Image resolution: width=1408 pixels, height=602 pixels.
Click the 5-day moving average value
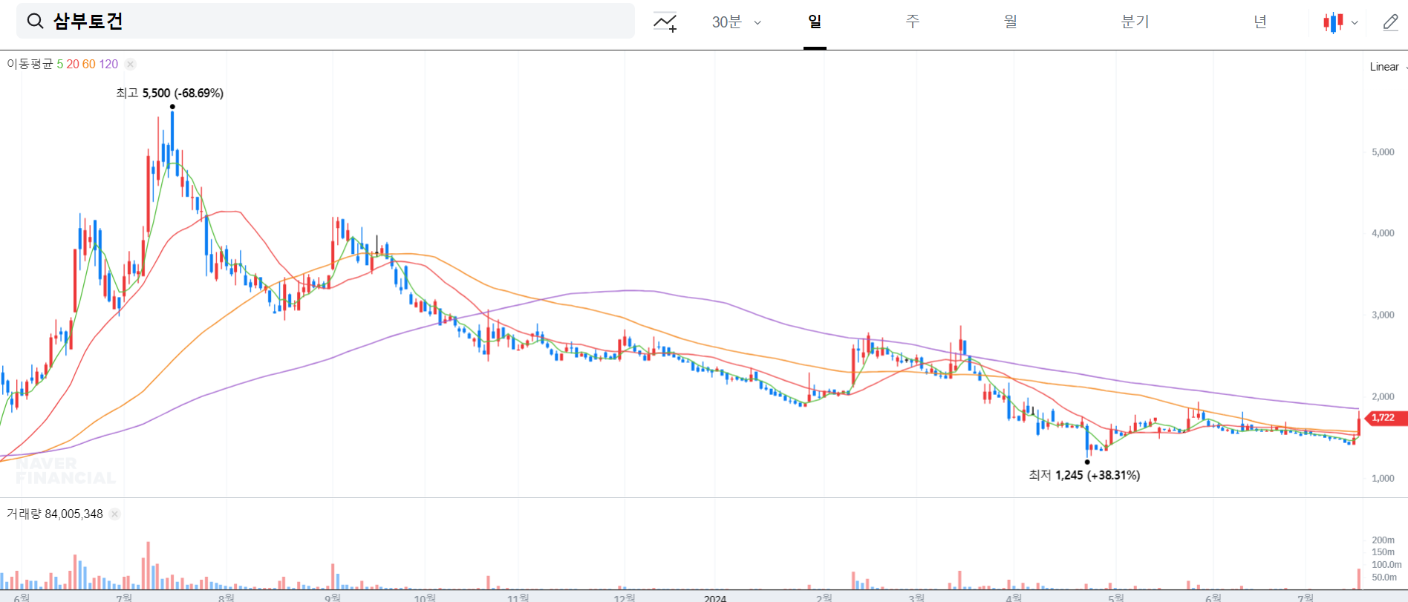pyautogui.click(x=60, y=65)
